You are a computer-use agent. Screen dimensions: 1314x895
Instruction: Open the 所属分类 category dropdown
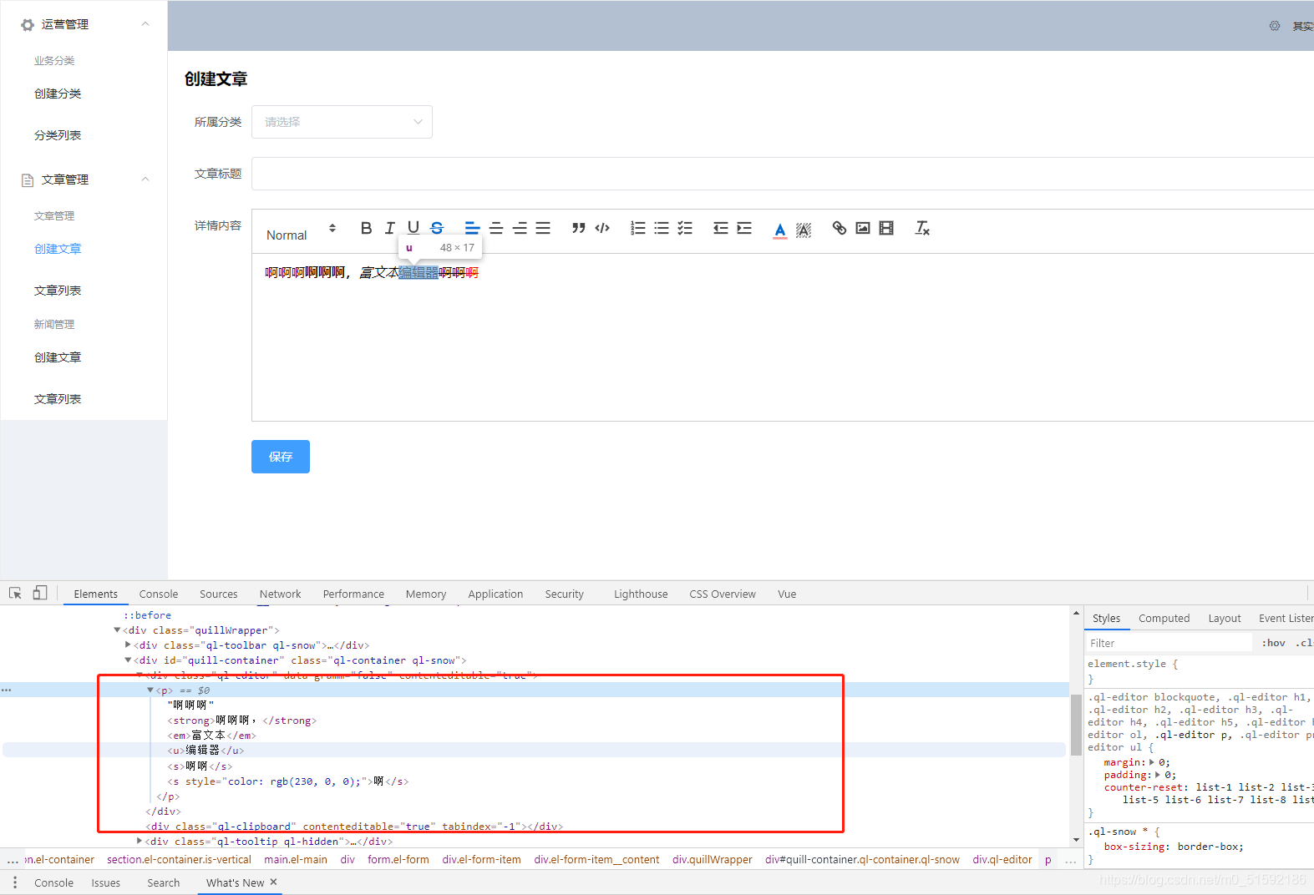[x=342, y=122]
